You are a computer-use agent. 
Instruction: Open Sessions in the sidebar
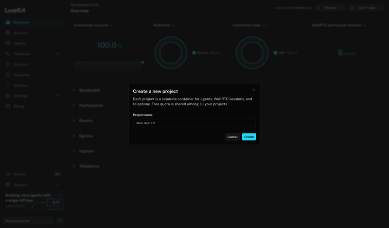click(x=33, y=33)
